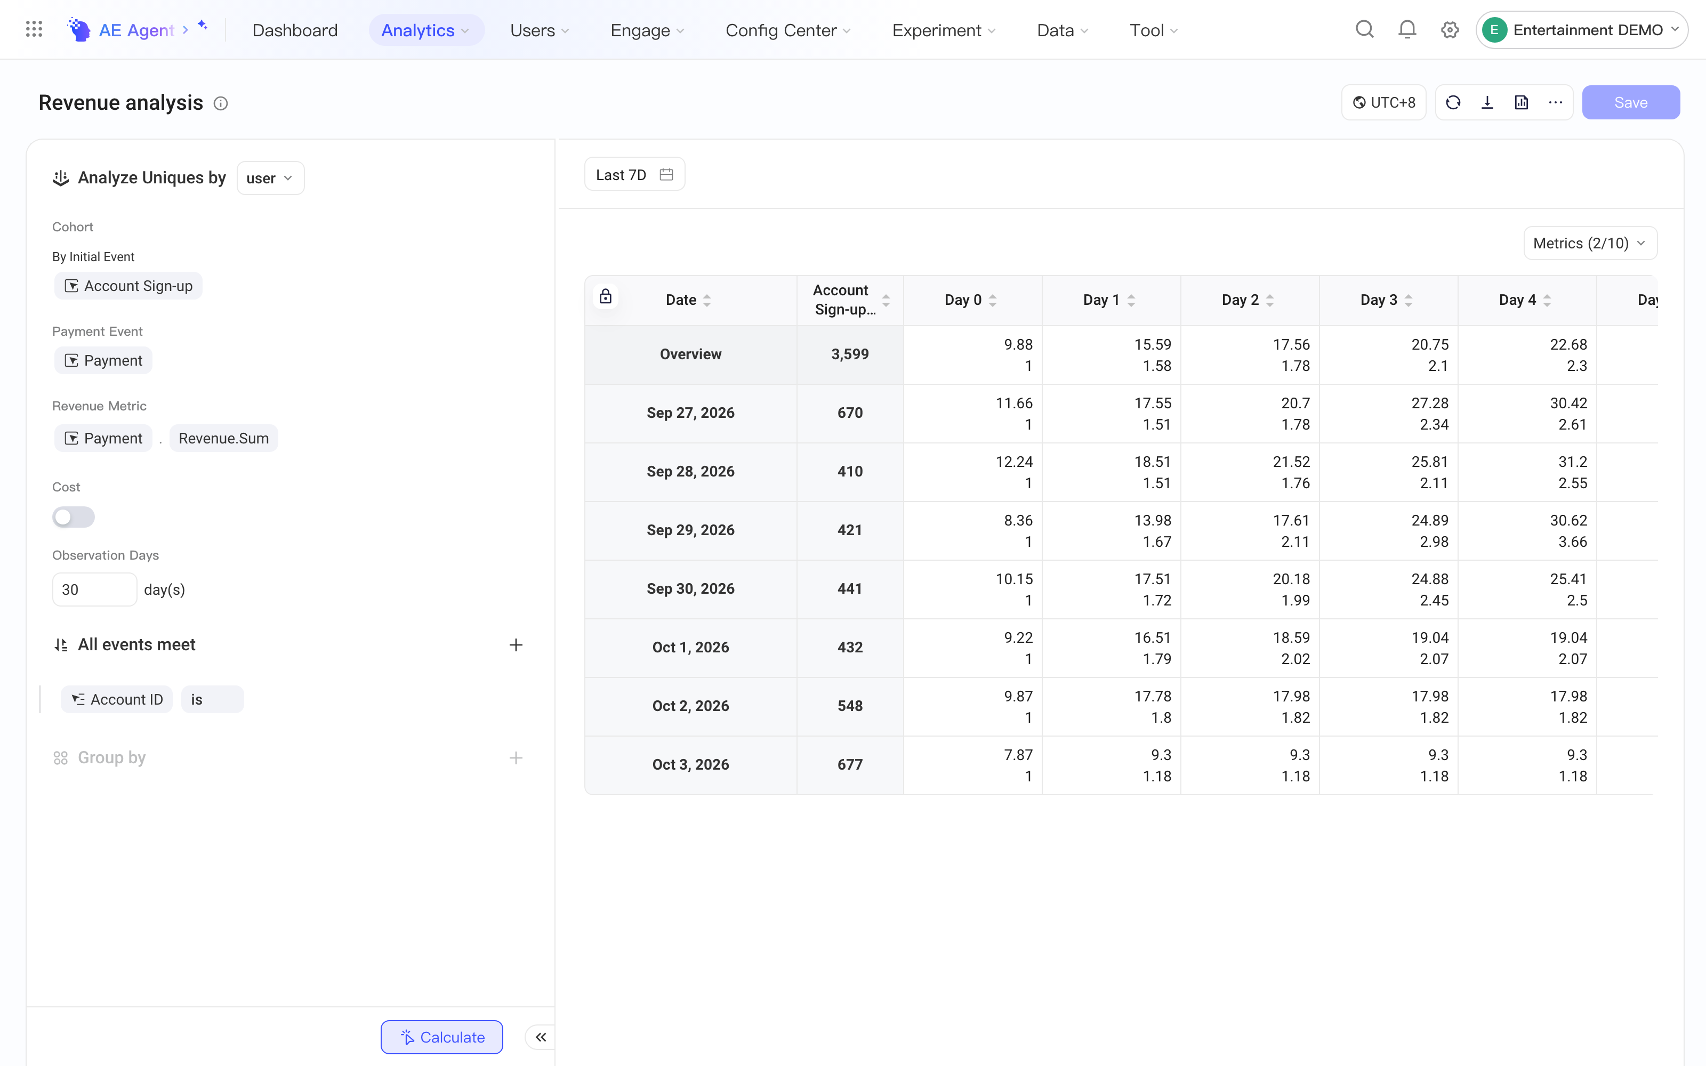Open the apps grid launcher icon
This screenshot has height=1066, width=1706.
pos(34,30)
